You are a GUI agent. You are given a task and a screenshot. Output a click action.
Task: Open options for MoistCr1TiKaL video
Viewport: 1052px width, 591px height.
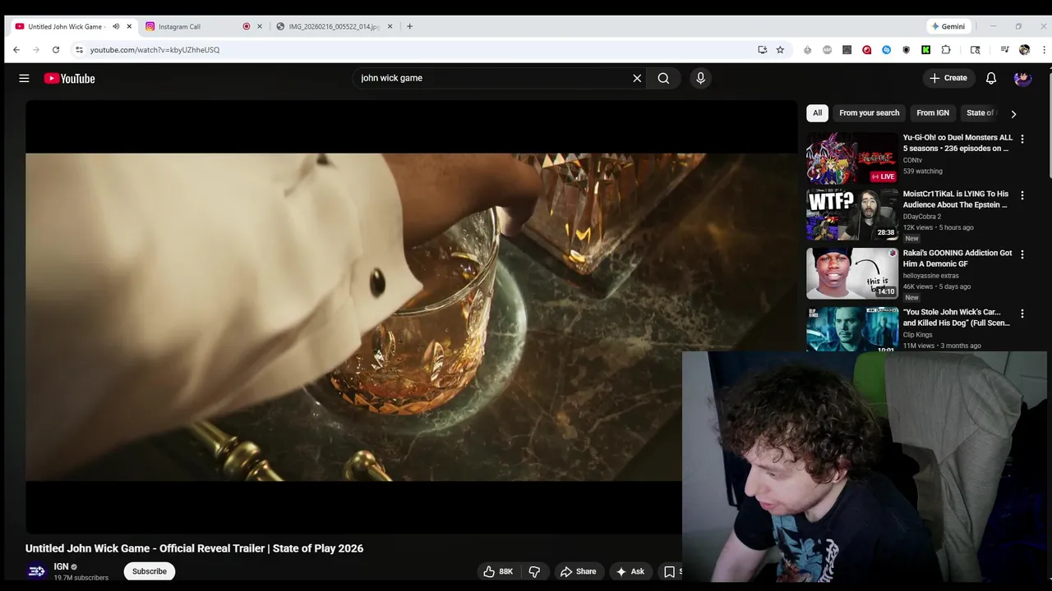coord(1022,195)
